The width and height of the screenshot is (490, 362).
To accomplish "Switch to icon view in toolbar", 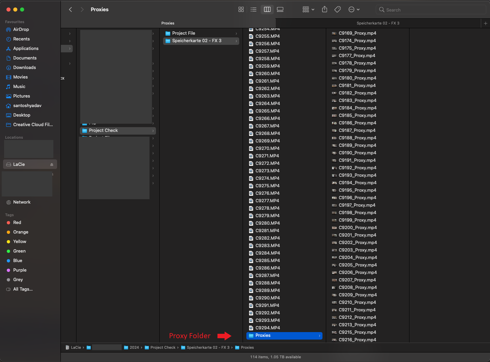I will [241, 10].
